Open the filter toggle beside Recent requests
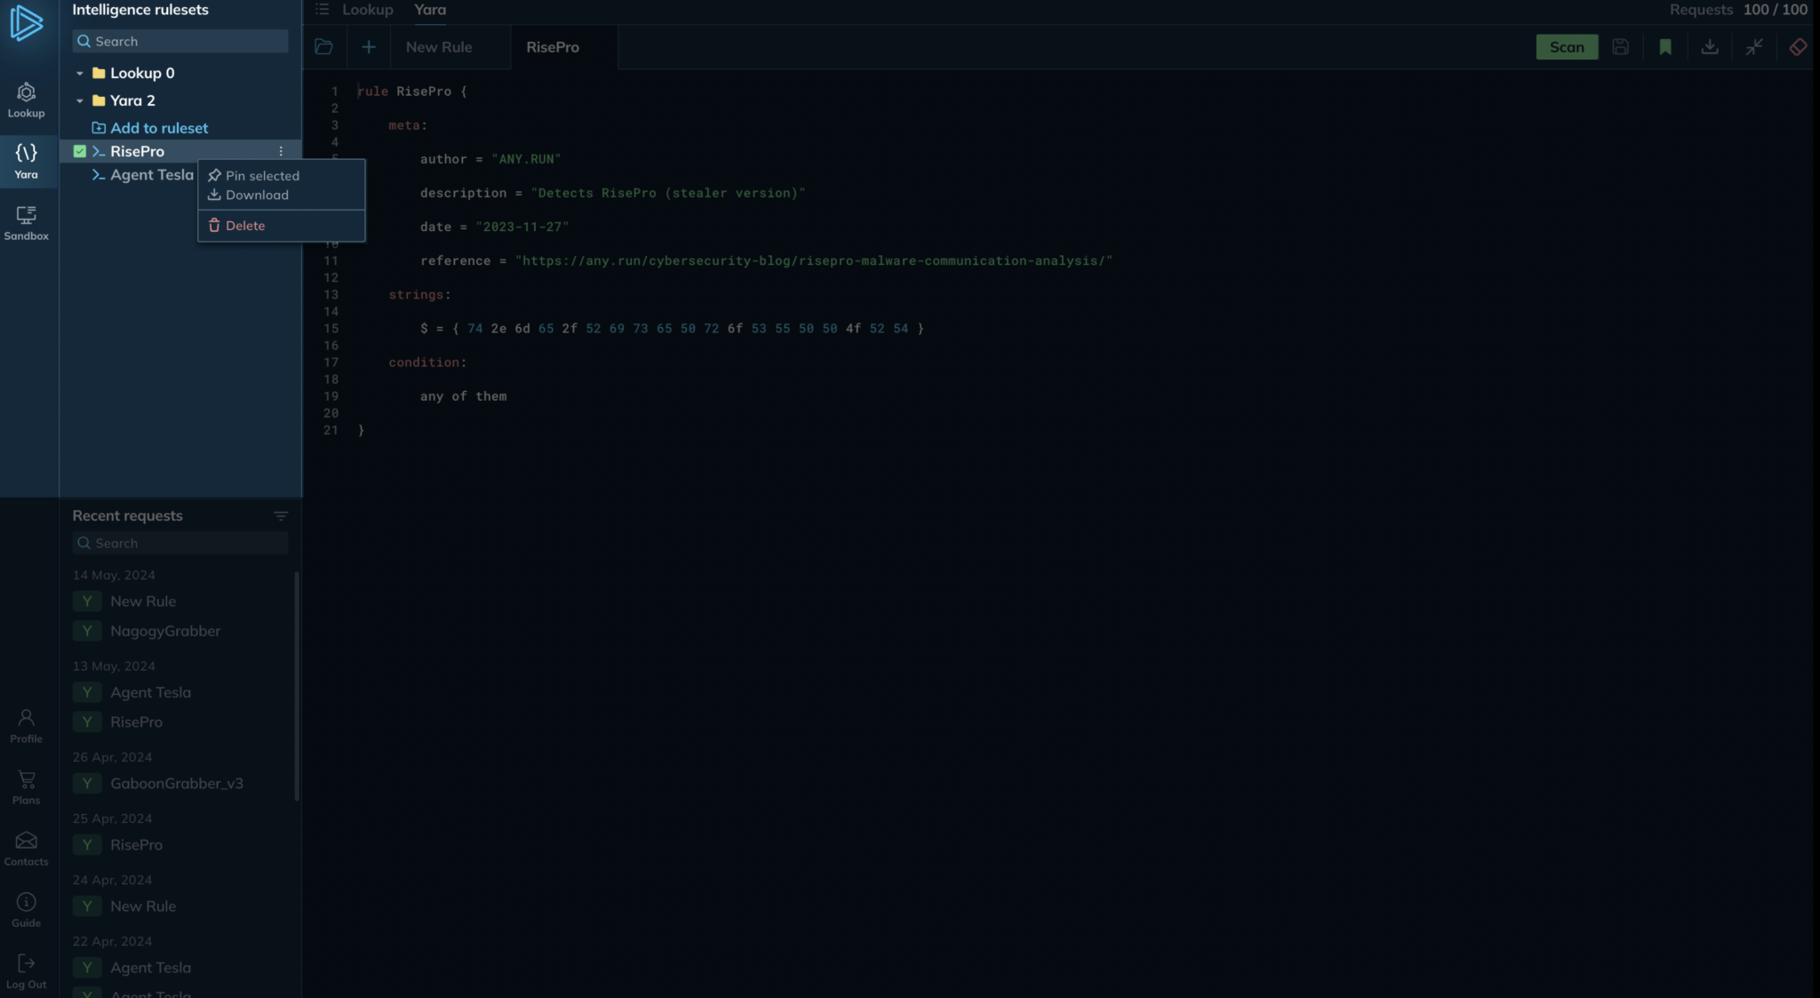 (281, 515)
